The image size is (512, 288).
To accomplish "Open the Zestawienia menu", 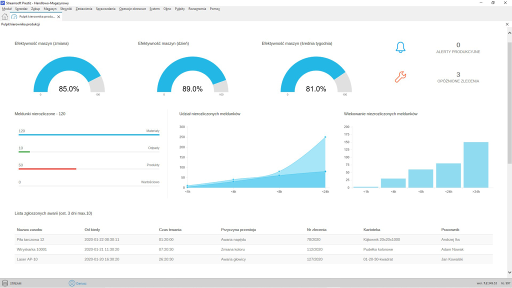I will [84, 9].
